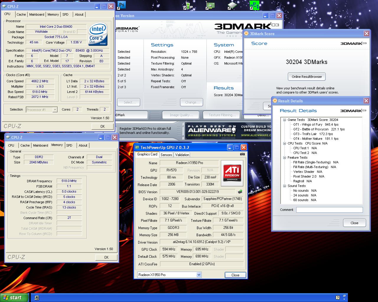
Task: Click the Driver Version field in GPU-Z
Action: [x=202, y=242]
